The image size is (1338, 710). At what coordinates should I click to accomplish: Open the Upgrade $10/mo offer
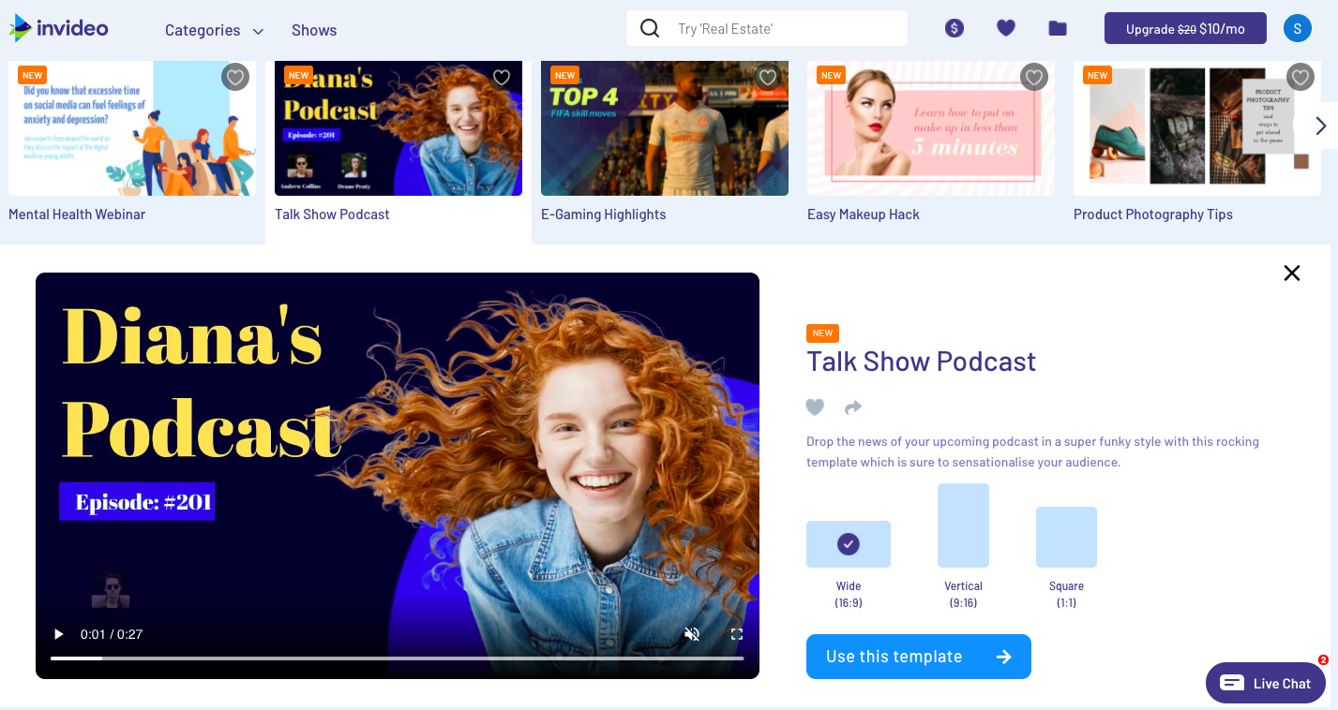point(1184,28)
